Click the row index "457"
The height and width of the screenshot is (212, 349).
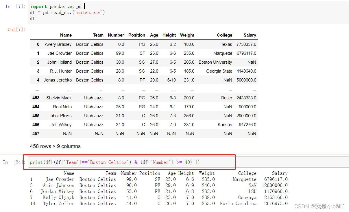36,134
